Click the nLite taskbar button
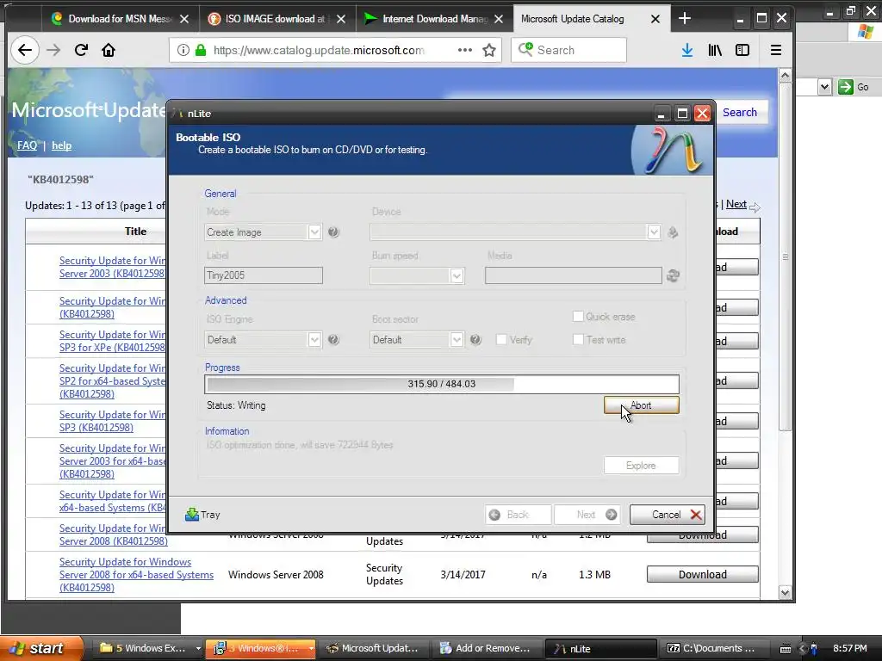 (600, 648)
